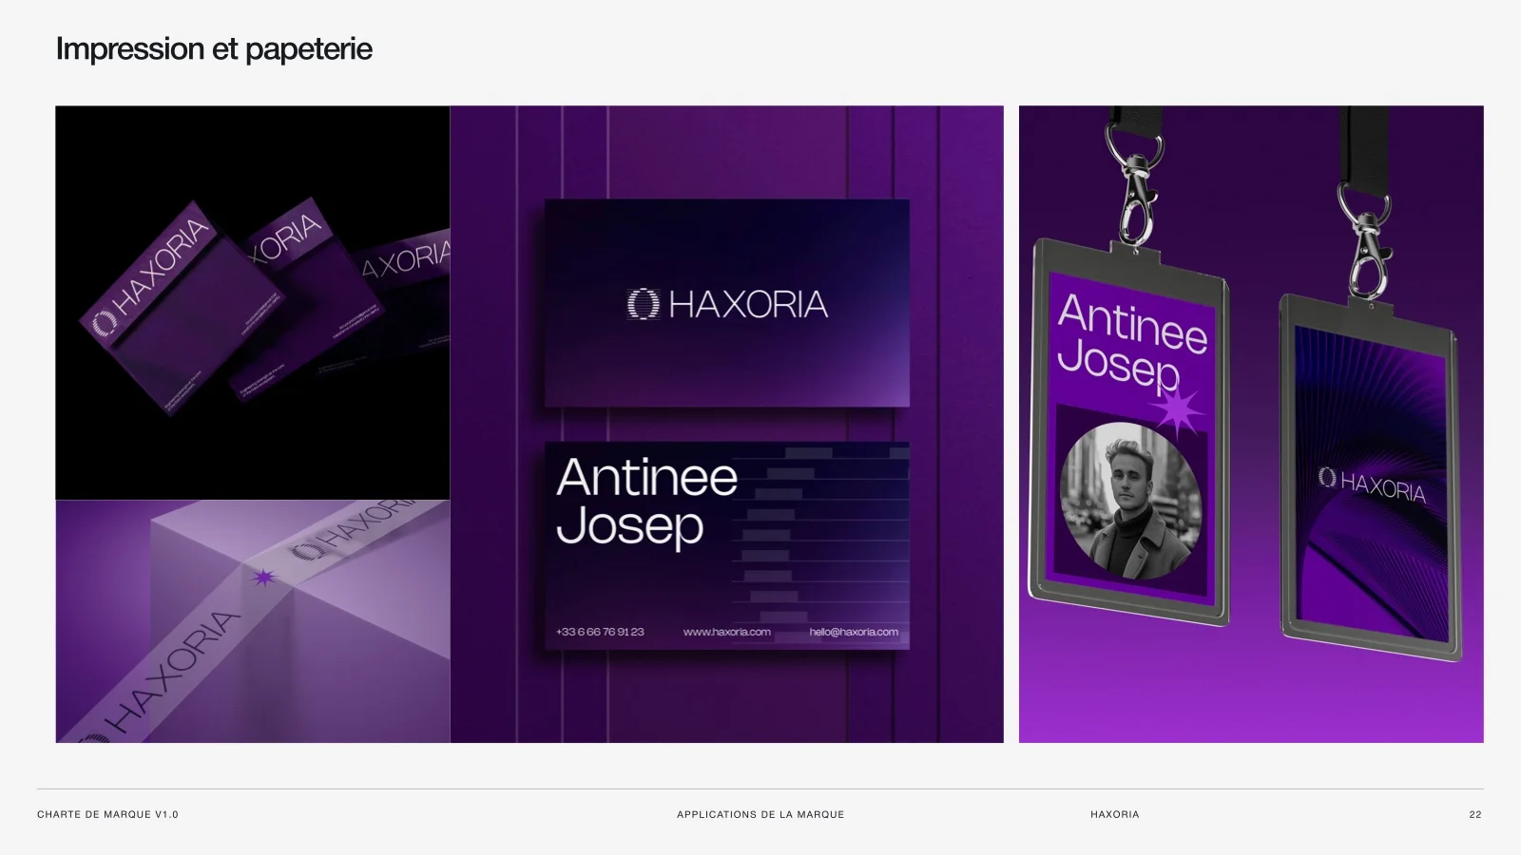
Task: Select the cube with HAXORIA ribbon image
Action: [253, 621]
